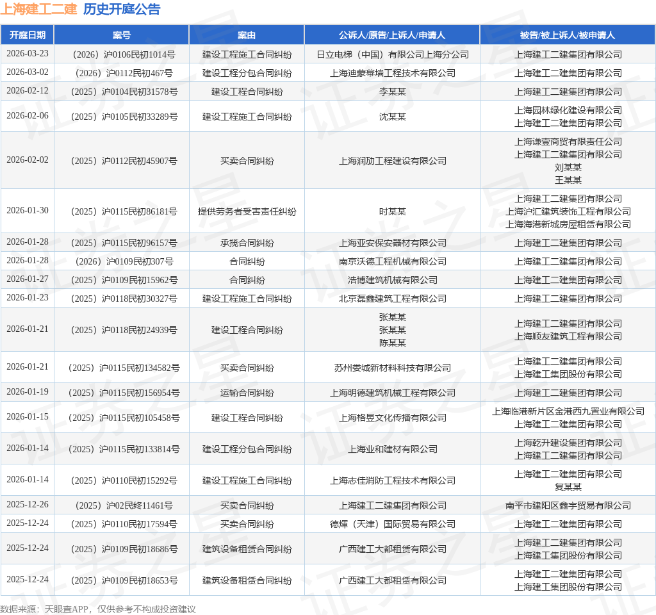Screen dimensions: 656x615
Task: Click defendant 南平市建阳区鑫宇贸易有限公司
Action: pos(568,505)
